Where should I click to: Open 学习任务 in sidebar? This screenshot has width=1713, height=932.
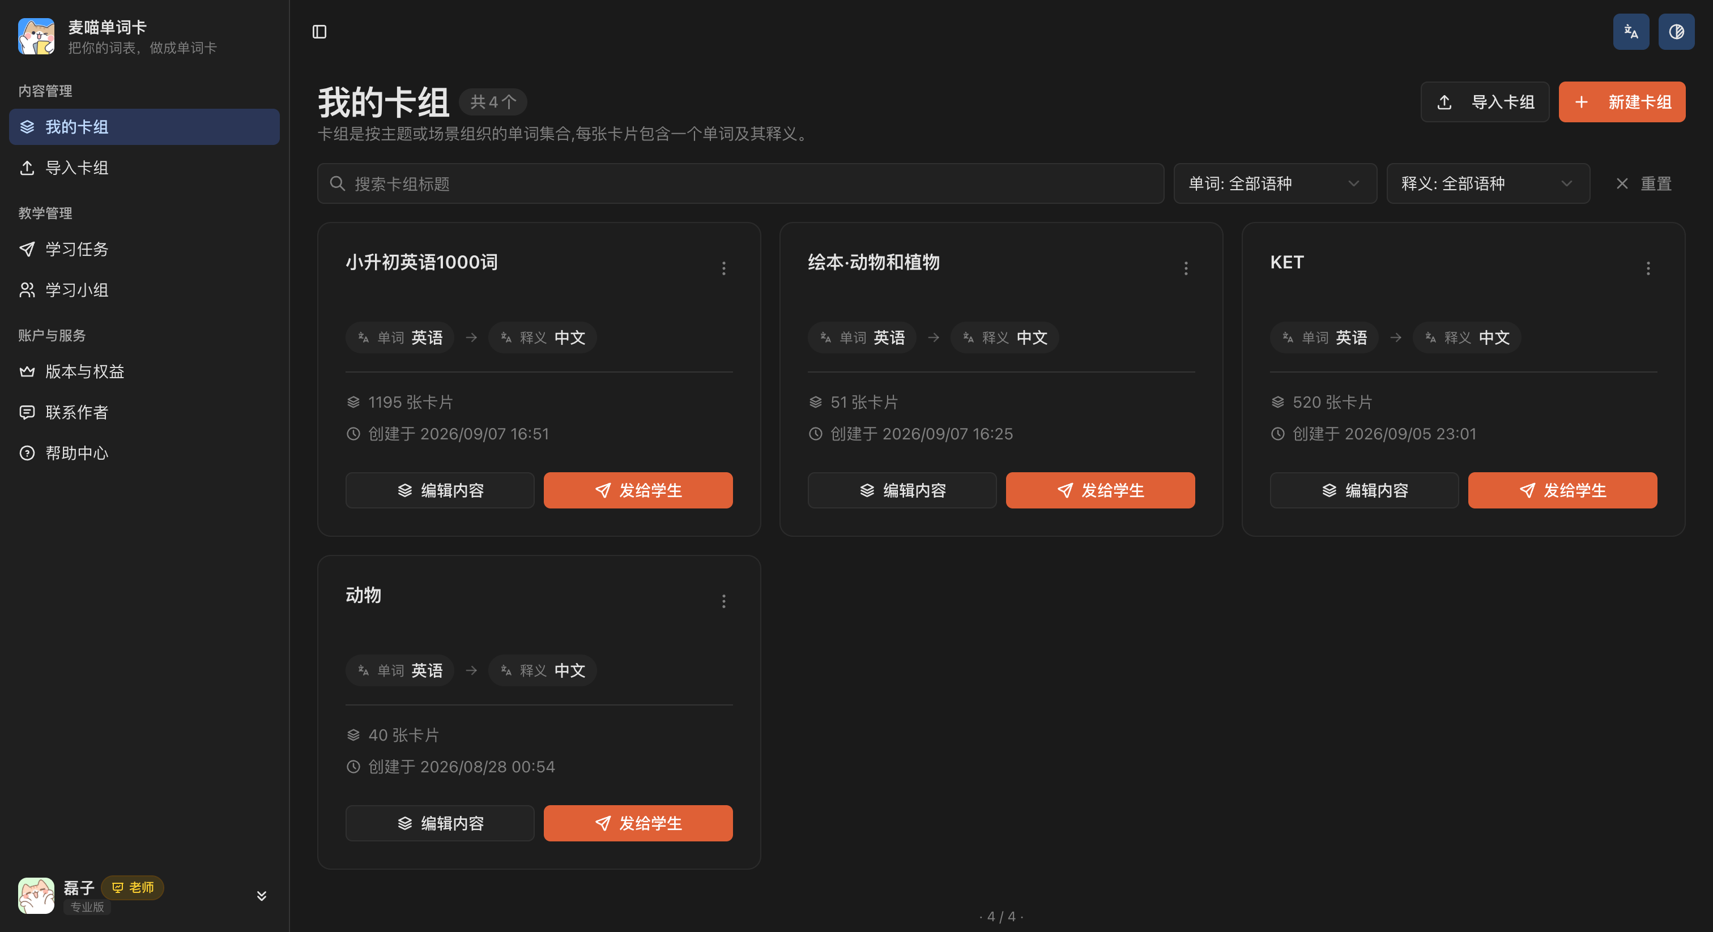[144, 249]
